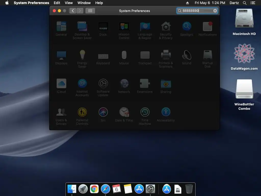Open Notifications preferences pane
The image size is (261, 196).
coord(207,29)
